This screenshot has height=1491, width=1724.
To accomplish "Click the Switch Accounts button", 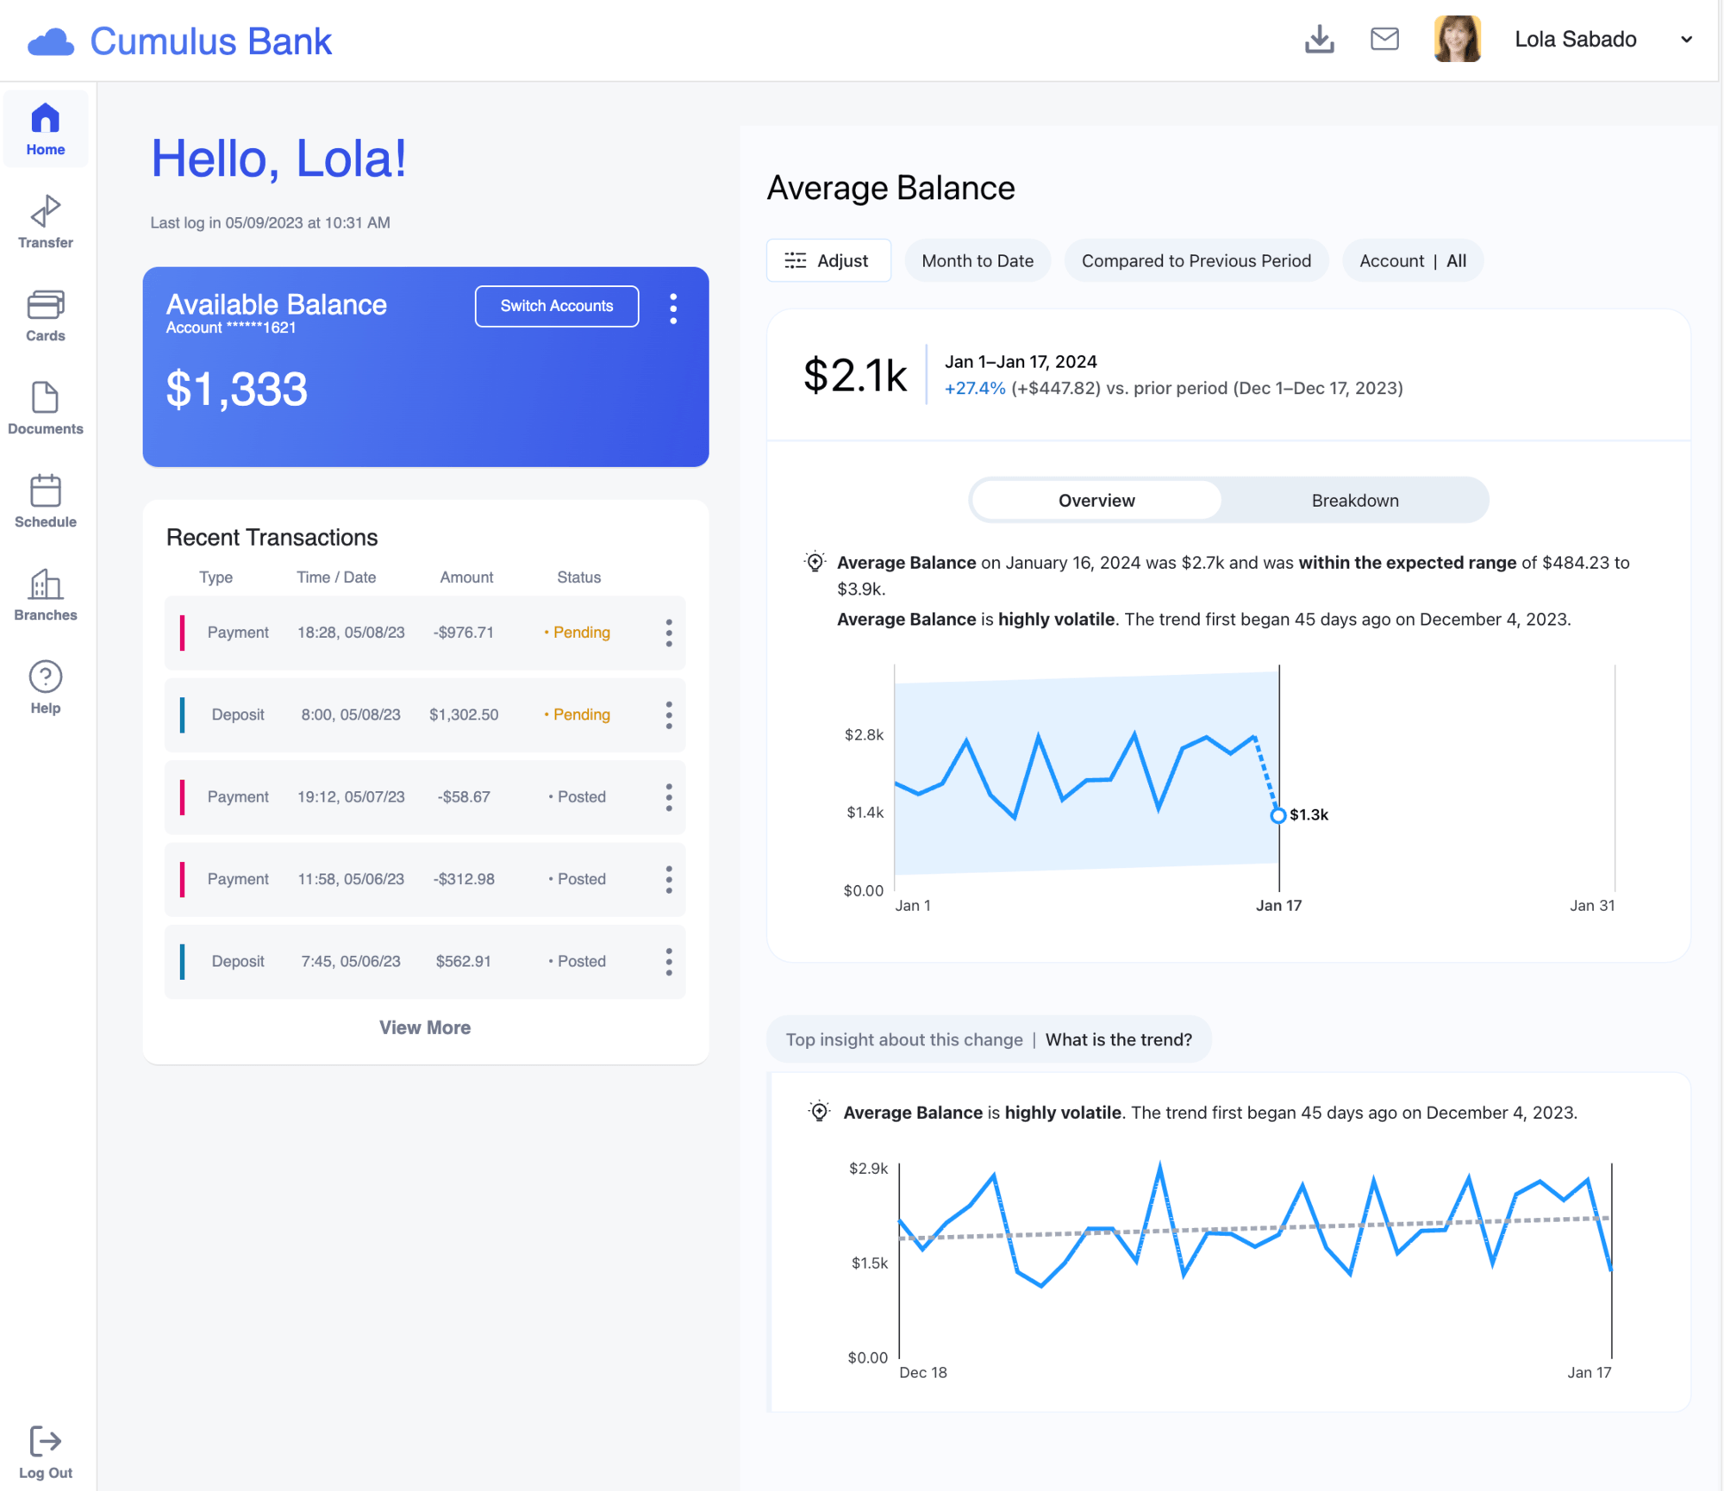I will tap(556, 306).
